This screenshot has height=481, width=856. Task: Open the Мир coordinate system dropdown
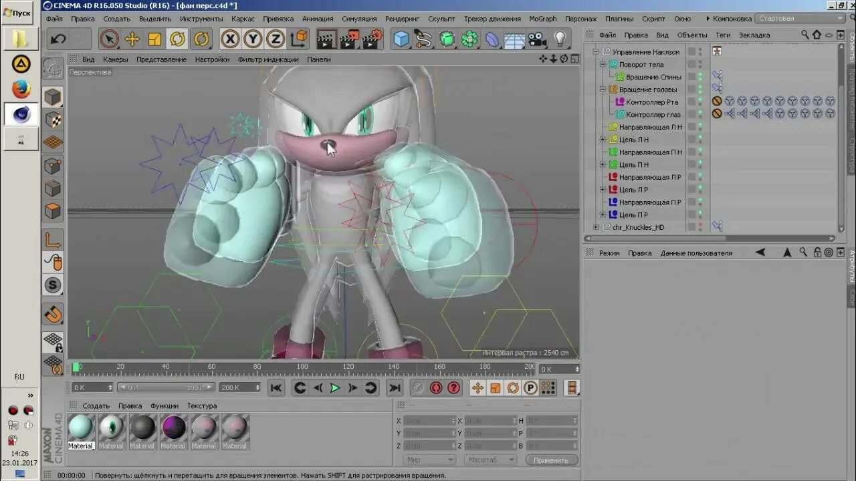(x=429, y=460)
